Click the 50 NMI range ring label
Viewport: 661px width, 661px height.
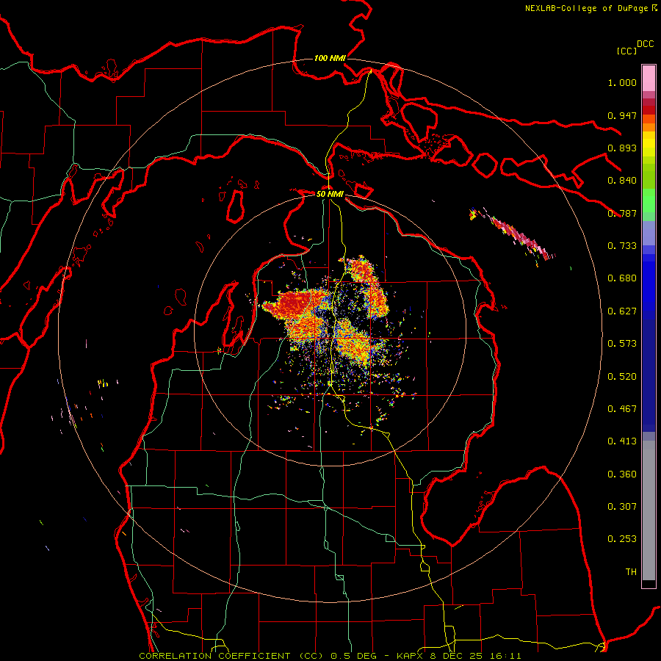[x=330, y=194]
